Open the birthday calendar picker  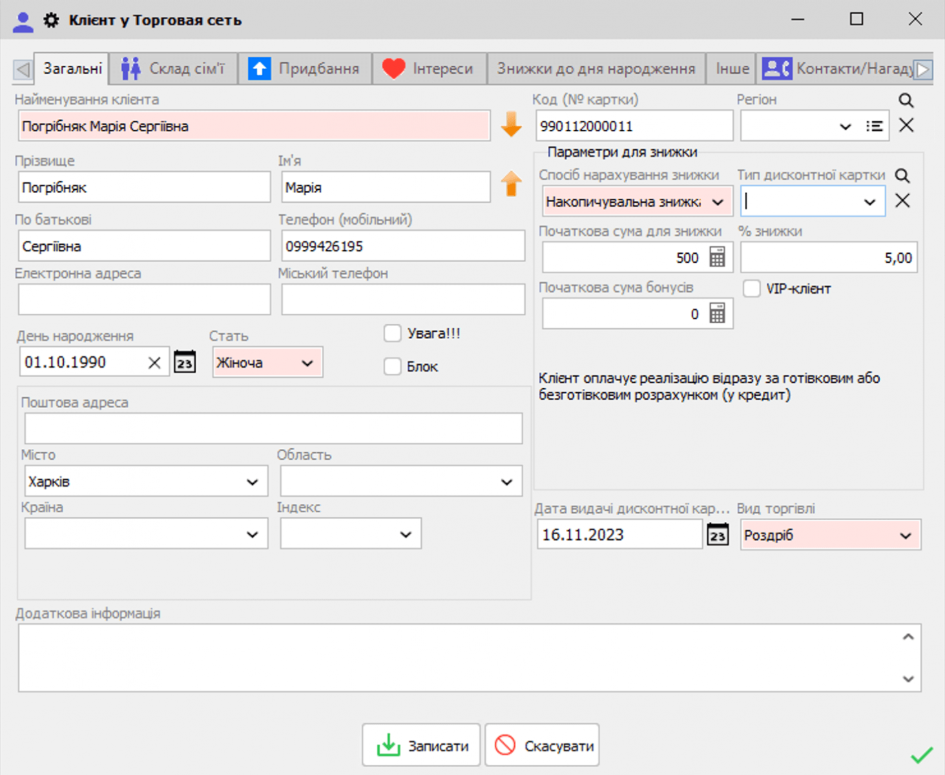click(185, 362)
